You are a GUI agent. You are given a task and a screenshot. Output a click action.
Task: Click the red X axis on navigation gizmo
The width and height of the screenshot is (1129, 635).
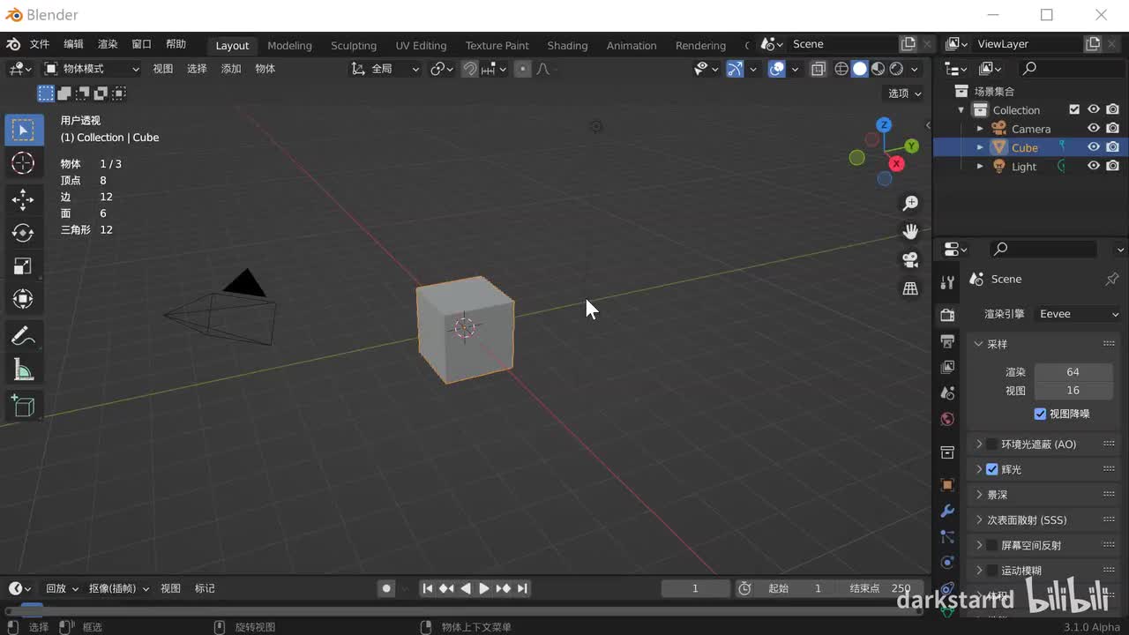897,163
